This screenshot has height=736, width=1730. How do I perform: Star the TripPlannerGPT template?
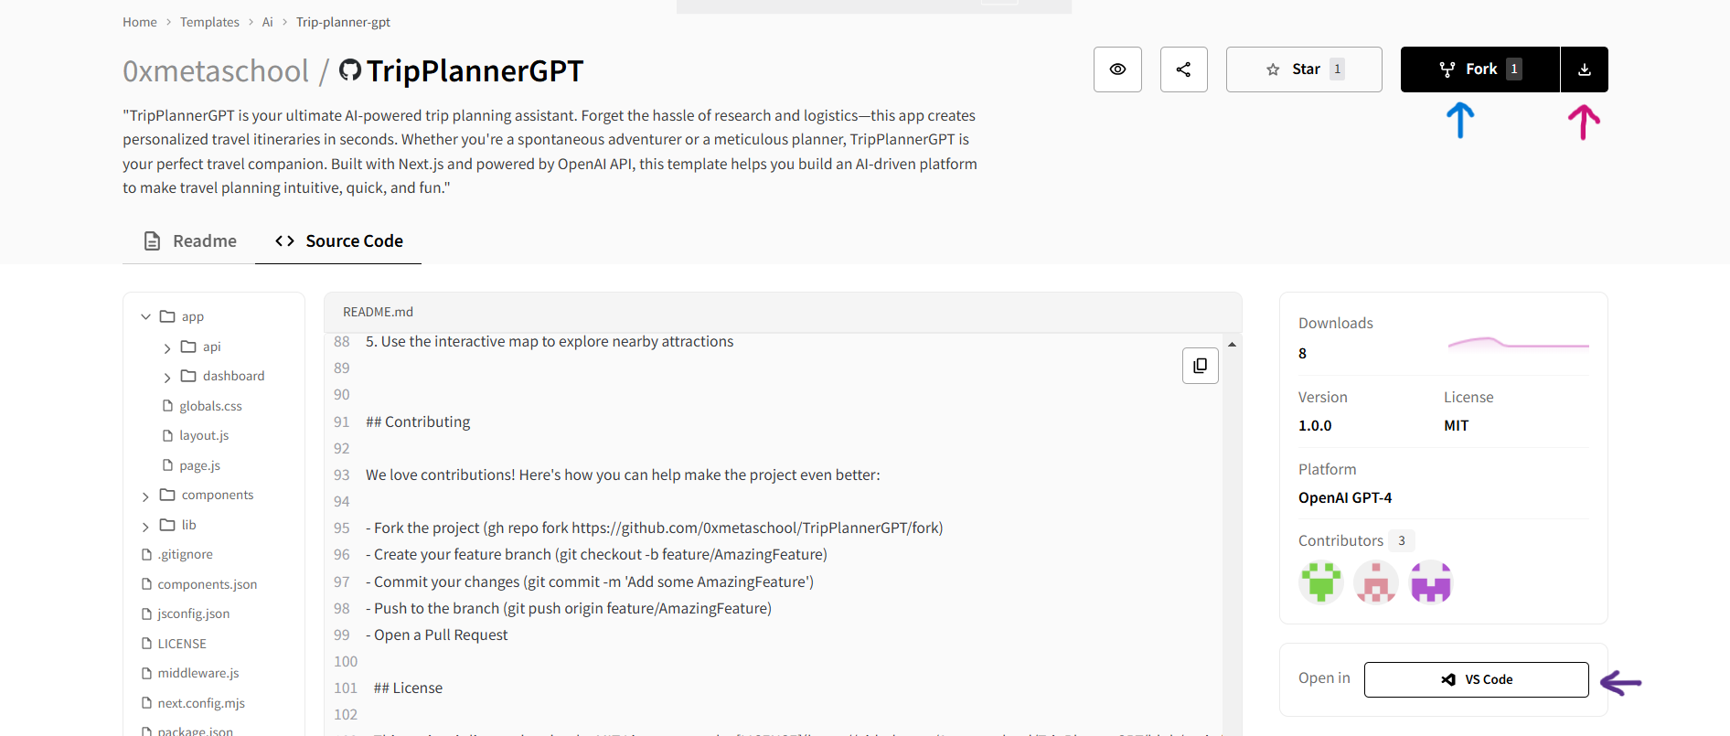pyautogui.click(x=1303, y=69)
